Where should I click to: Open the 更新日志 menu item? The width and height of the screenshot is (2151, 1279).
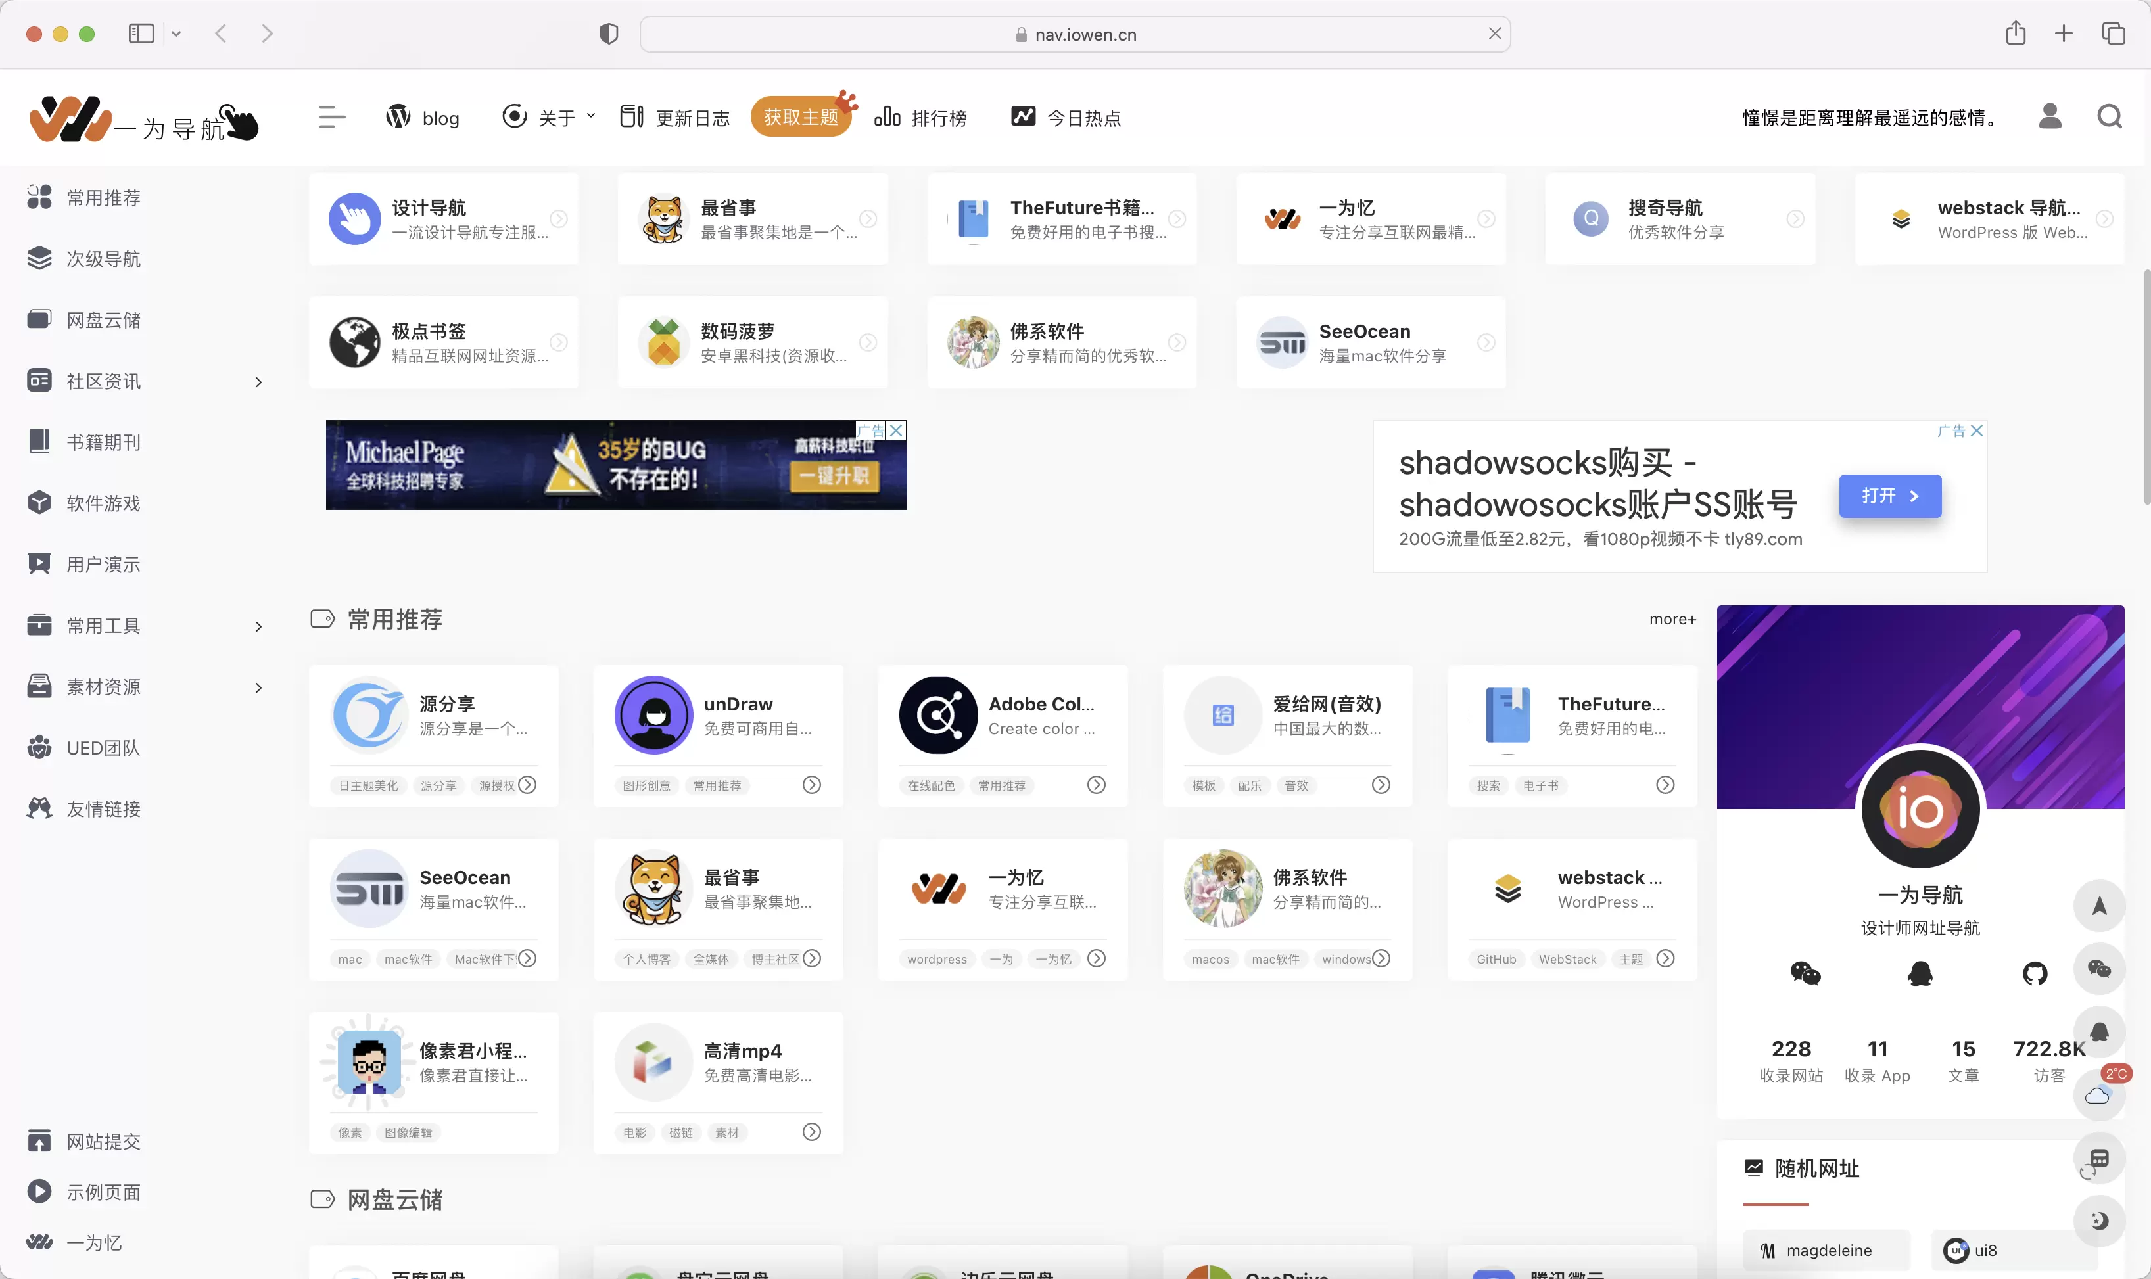pyautogui.click(x=674, y=116)
